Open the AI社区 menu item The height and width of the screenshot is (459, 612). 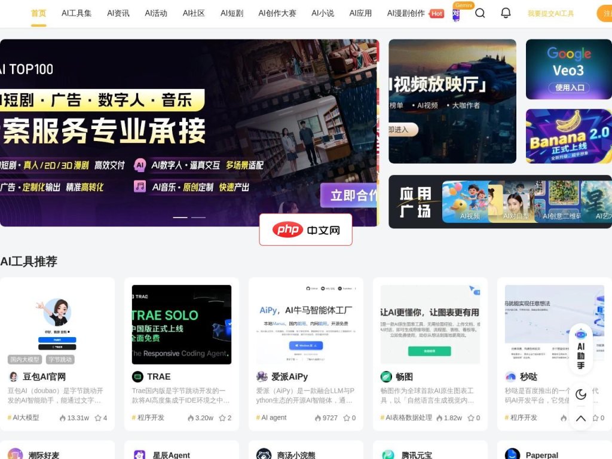[x=194, y=13]
